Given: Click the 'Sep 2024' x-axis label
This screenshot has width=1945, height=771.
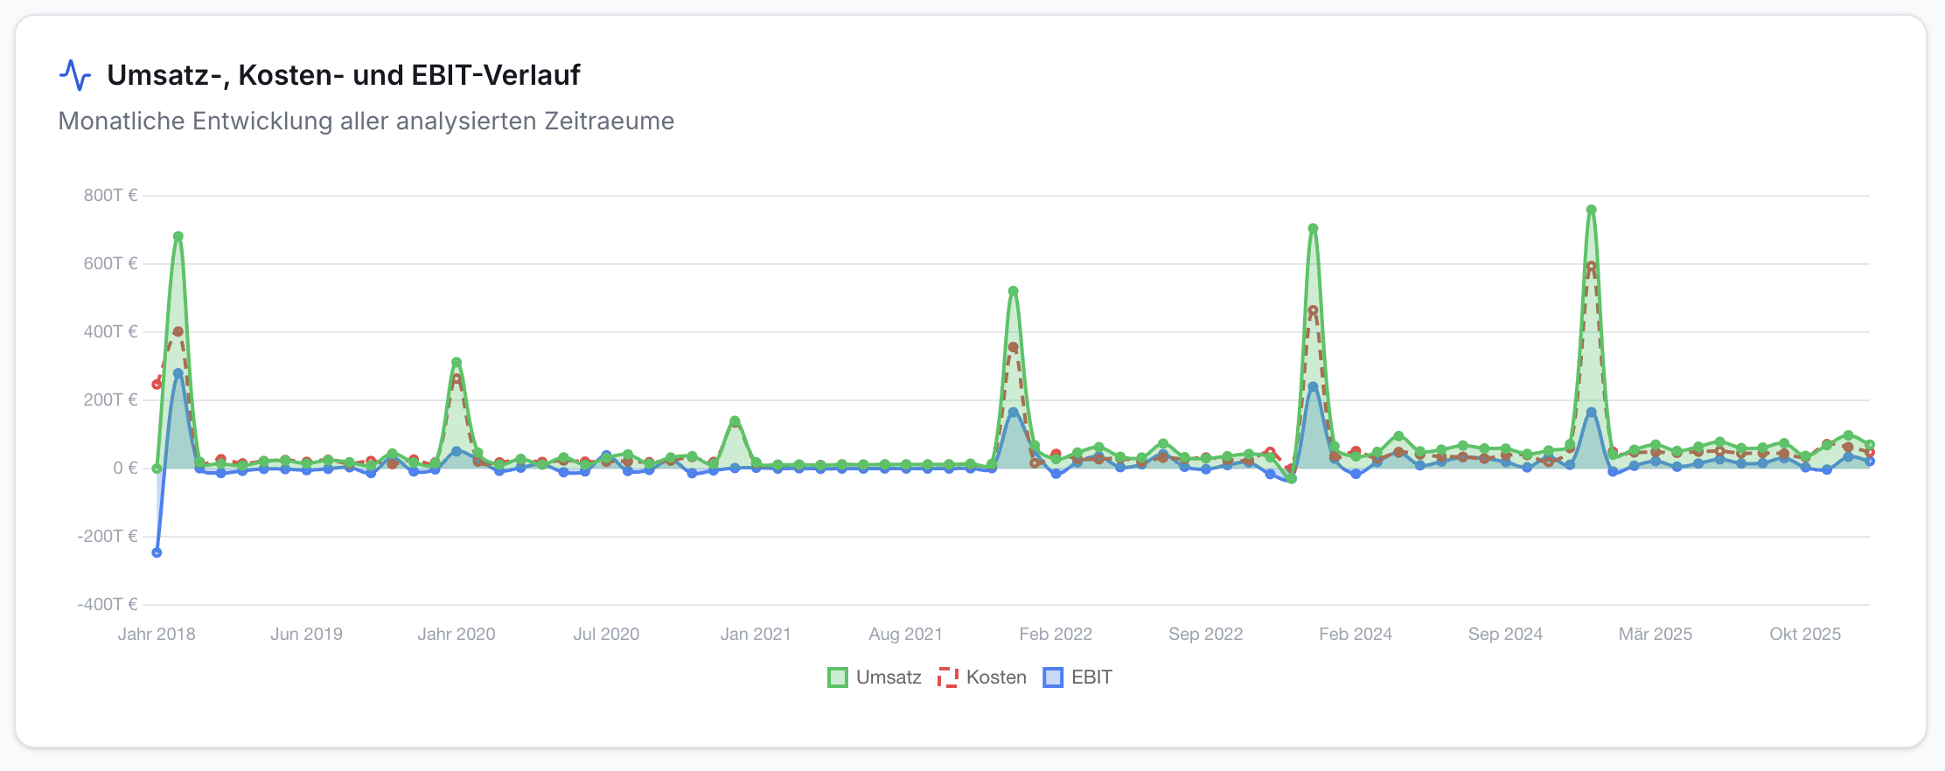Looking at the screenshot, I should [1505, 634].
